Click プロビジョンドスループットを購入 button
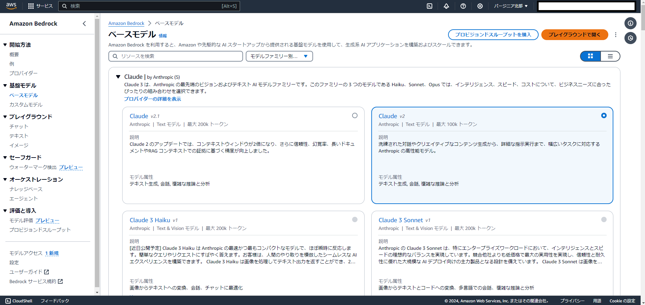The width and height of the screenshot is (645, 305). coord(493,35)
